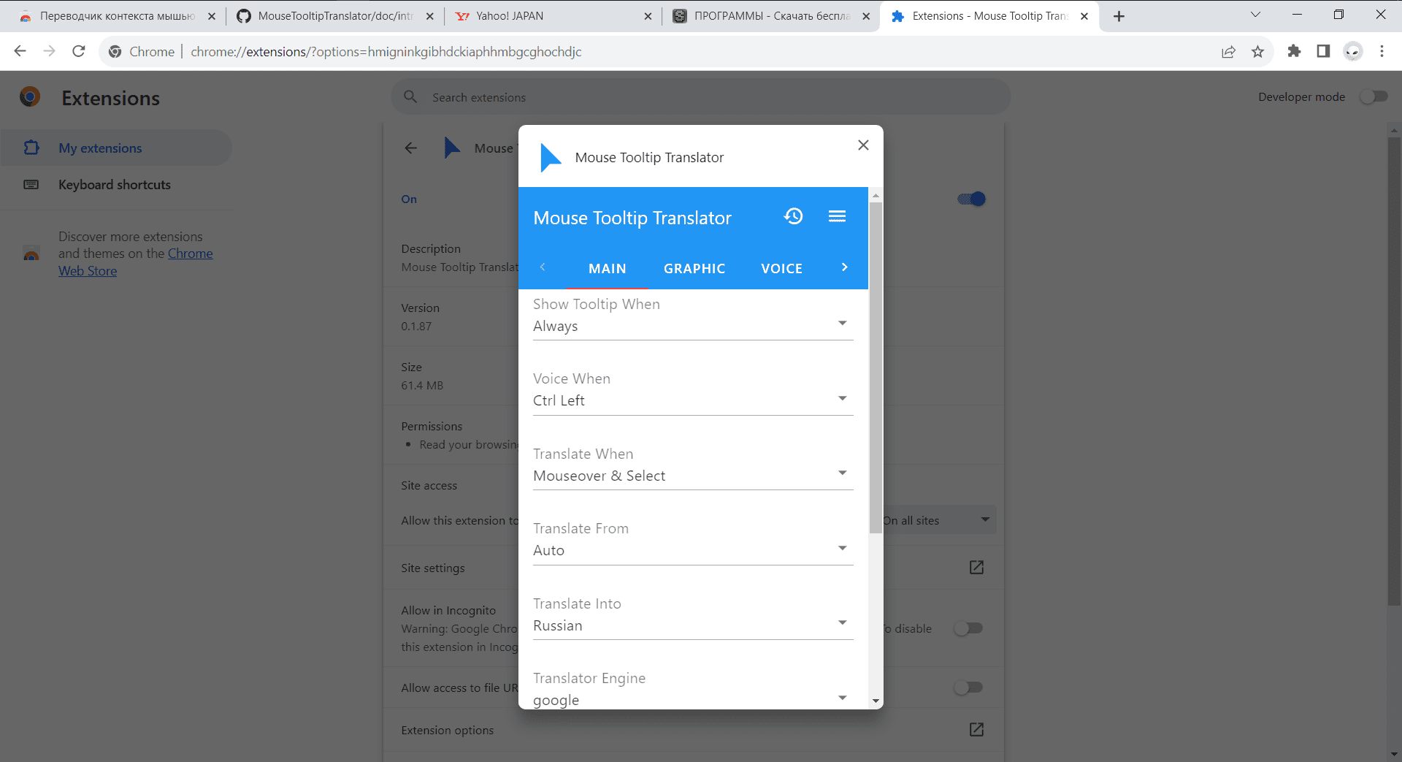Click the search magnifier icon
This screenshot has height=762, width=1402.
[x=410, y=97]
